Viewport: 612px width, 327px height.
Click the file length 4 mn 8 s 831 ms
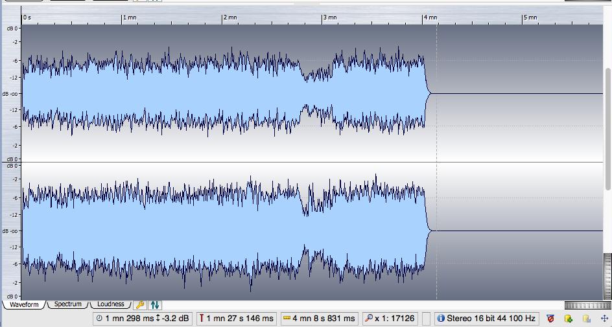319,319
